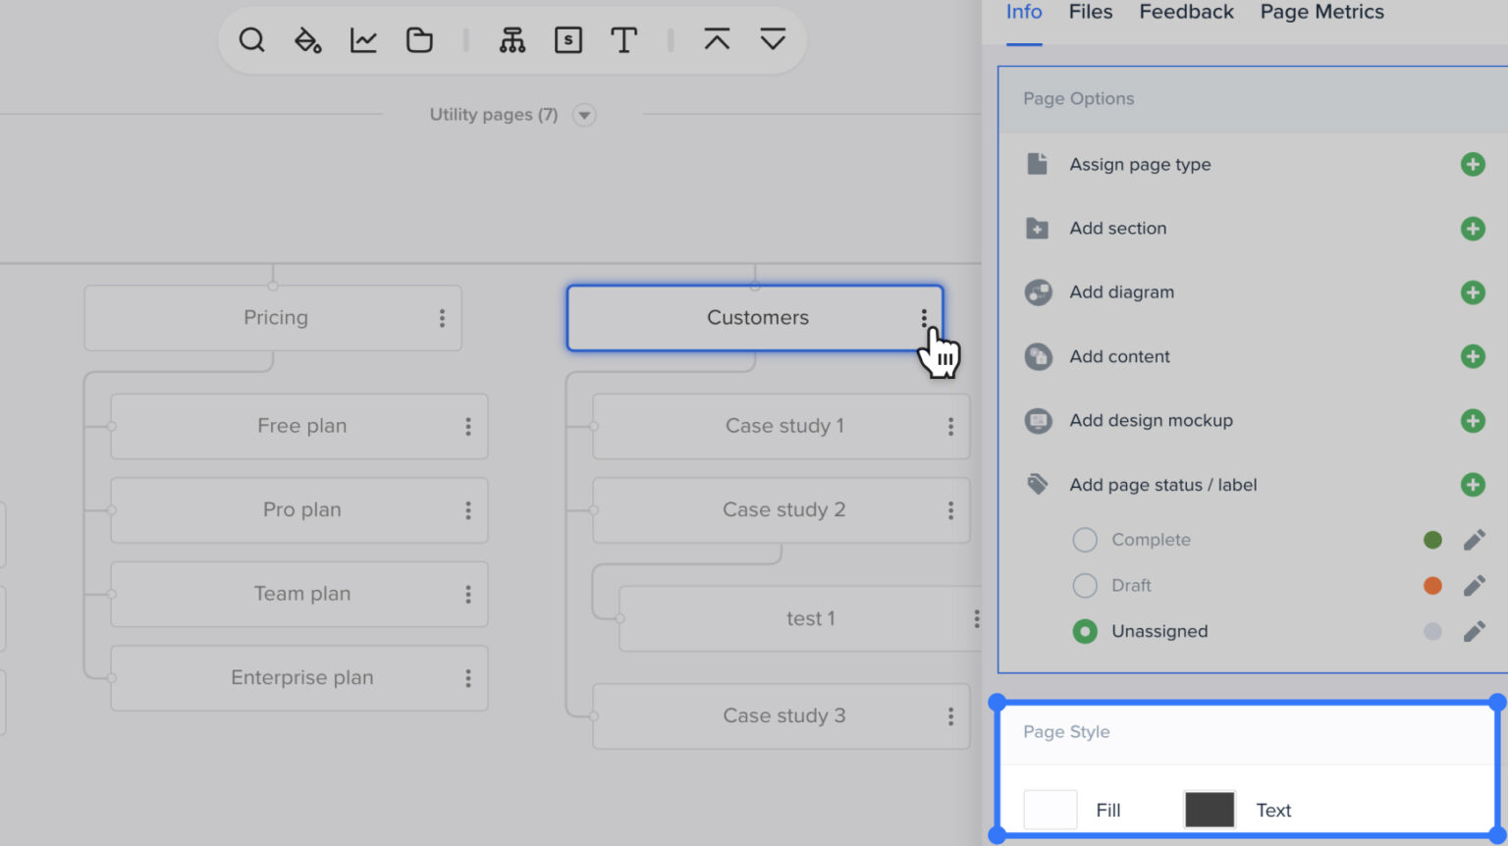Select the Unassigned page status radio
Viewport: 1508px width, 846px height.
1085,631
